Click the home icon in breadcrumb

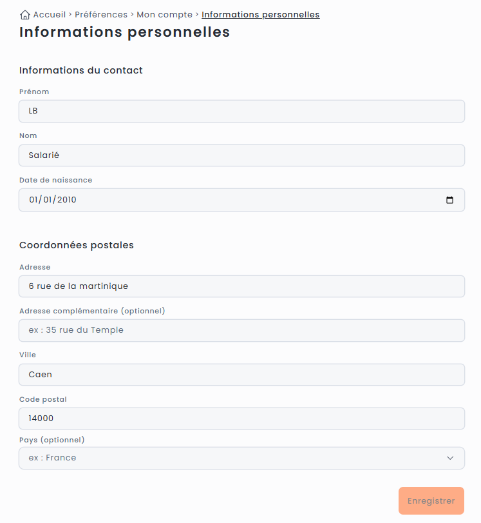(25, 14)
